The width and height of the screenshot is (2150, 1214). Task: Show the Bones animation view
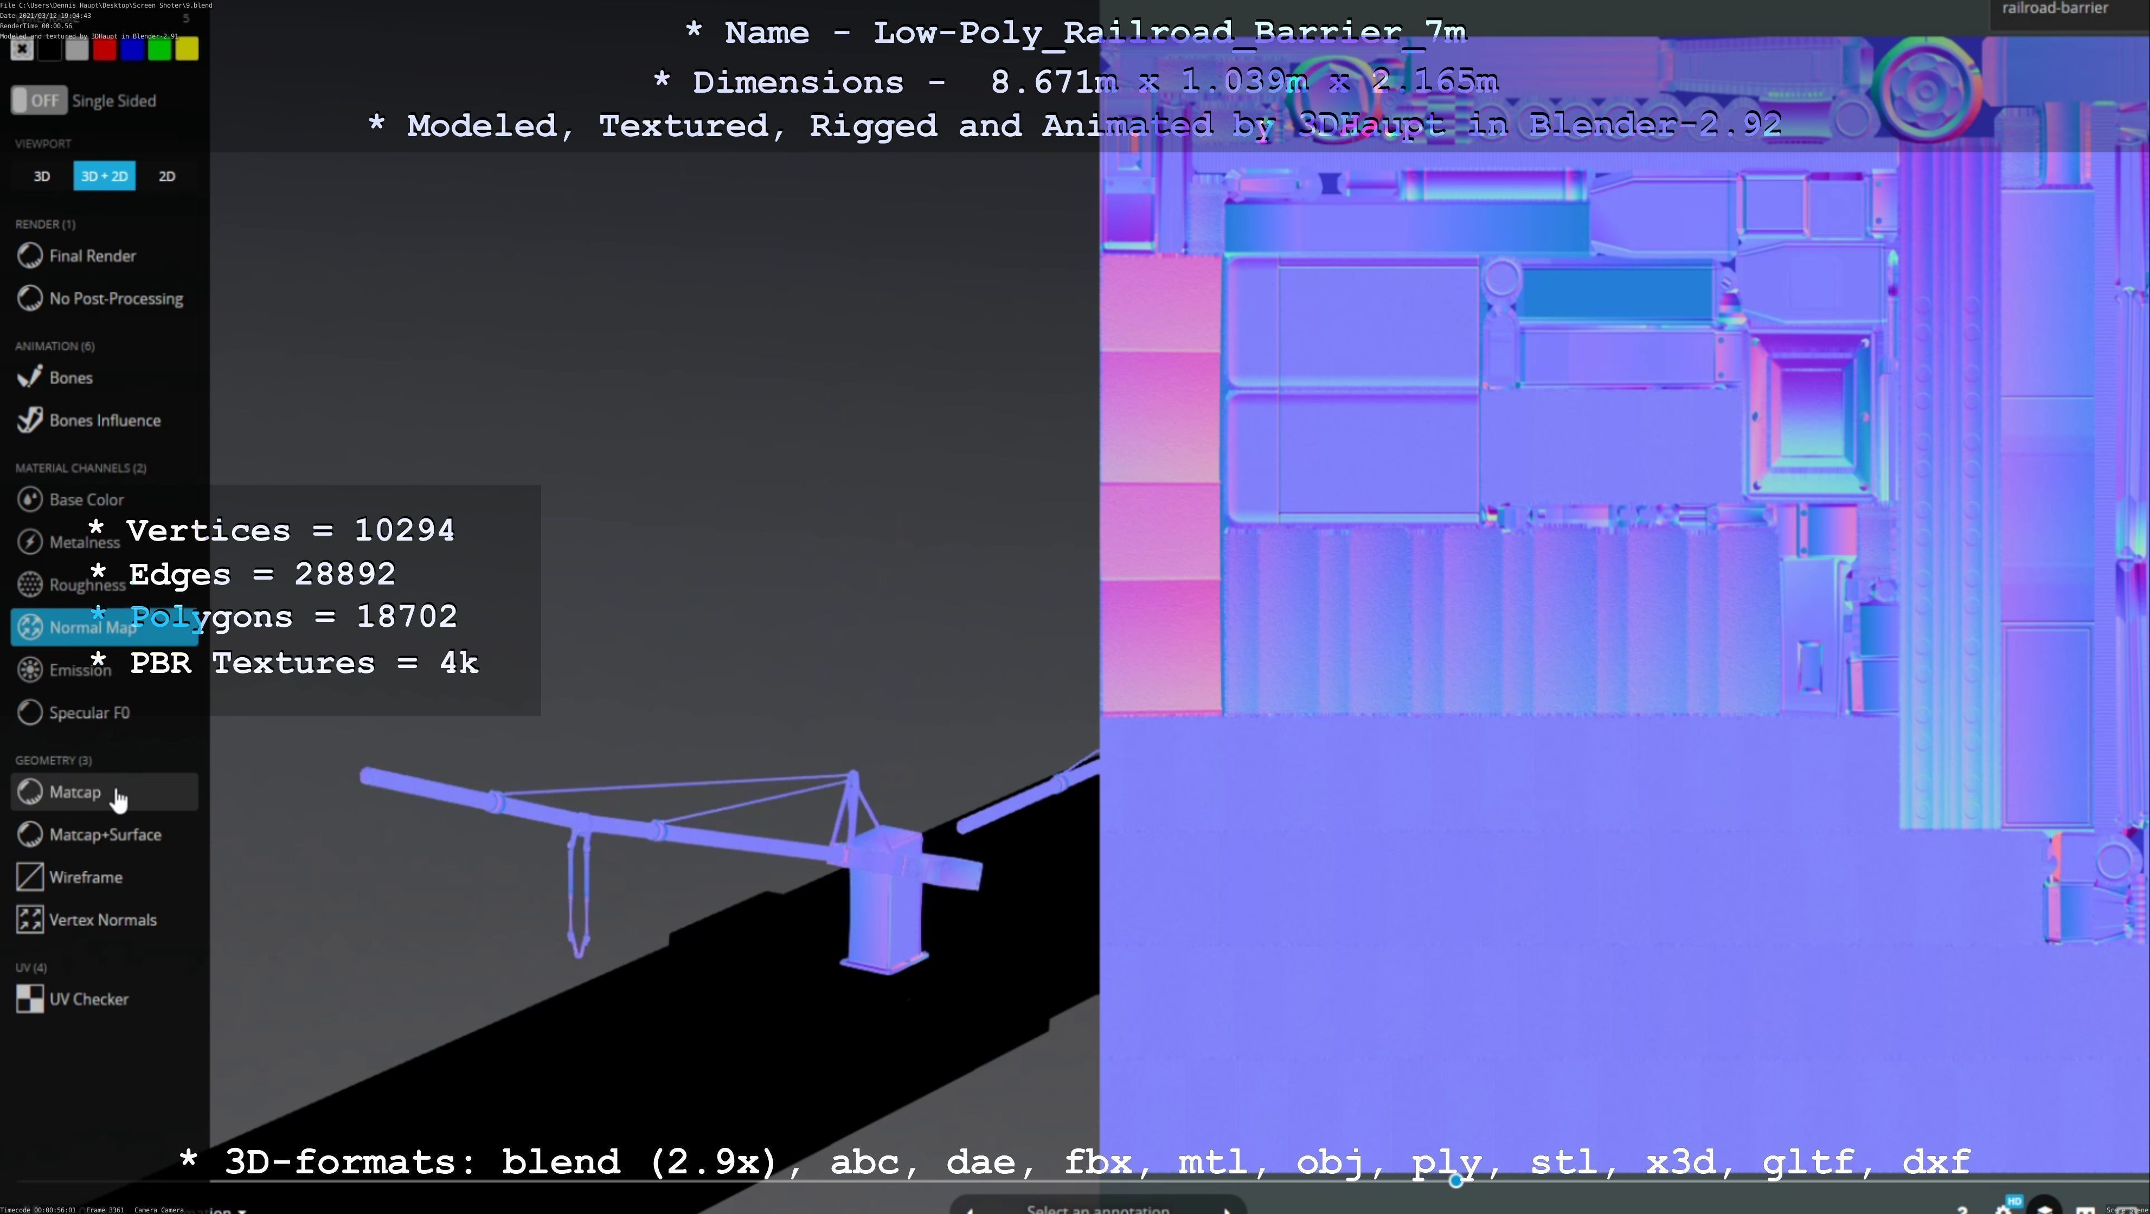(x=70, y=378)
